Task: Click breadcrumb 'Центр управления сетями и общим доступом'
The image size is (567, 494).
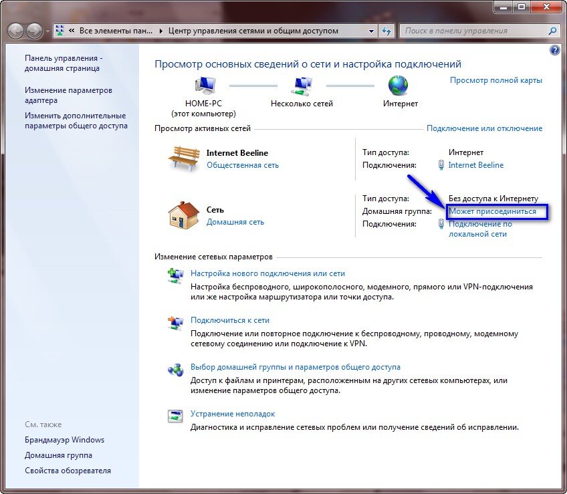Action: (253, 31)
